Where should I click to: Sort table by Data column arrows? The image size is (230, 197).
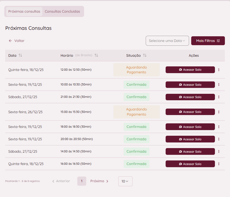tap(20, 55)
